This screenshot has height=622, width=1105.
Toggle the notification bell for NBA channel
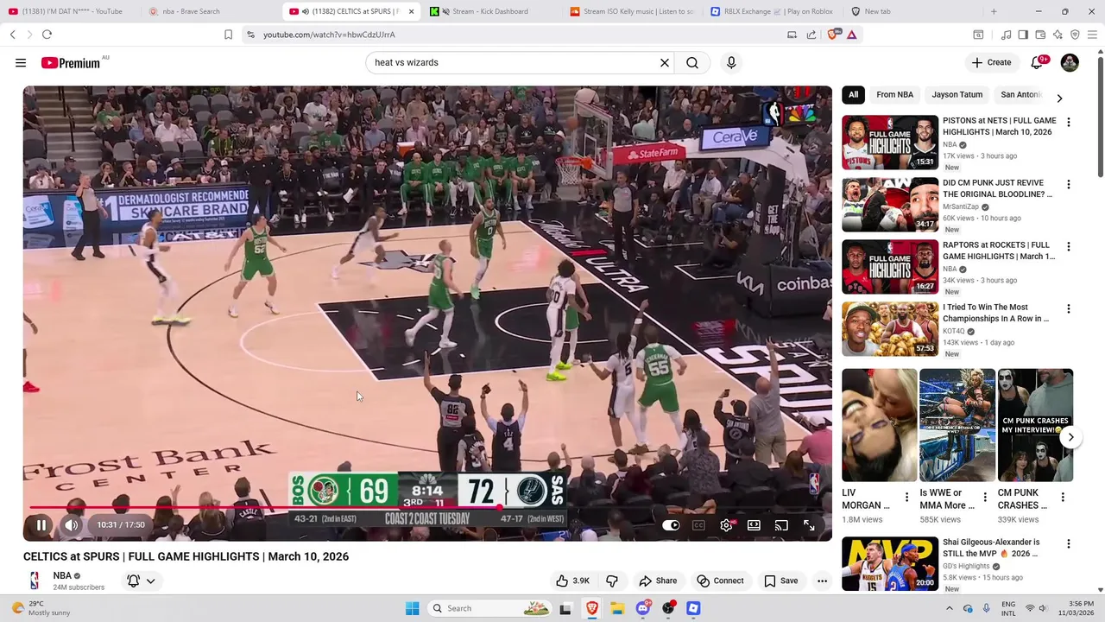(142, 581)
